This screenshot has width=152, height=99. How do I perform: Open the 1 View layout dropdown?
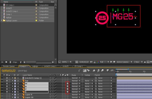coord(138,62)
